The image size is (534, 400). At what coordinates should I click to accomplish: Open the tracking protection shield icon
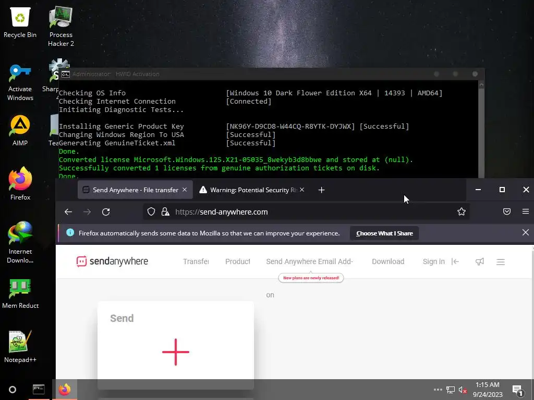tap(151, 212)
